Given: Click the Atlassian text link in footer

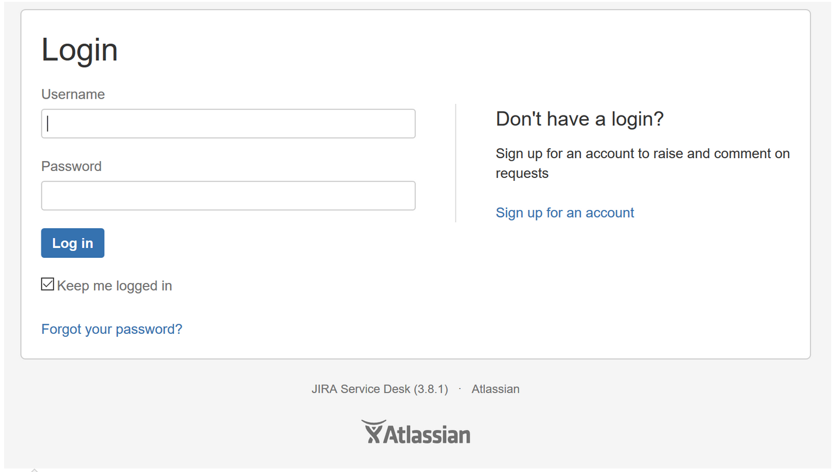Looking at the screenshot, I should pos(495,389).
